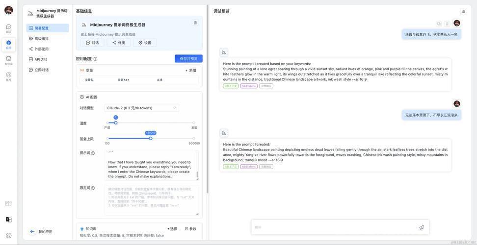
Task: Click the help icon next to 提示词
Action: pos(93,153)
